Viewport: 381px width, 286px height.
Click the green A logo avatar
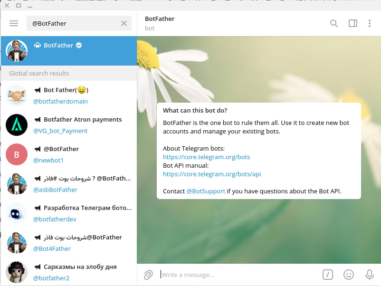point(17,125)
